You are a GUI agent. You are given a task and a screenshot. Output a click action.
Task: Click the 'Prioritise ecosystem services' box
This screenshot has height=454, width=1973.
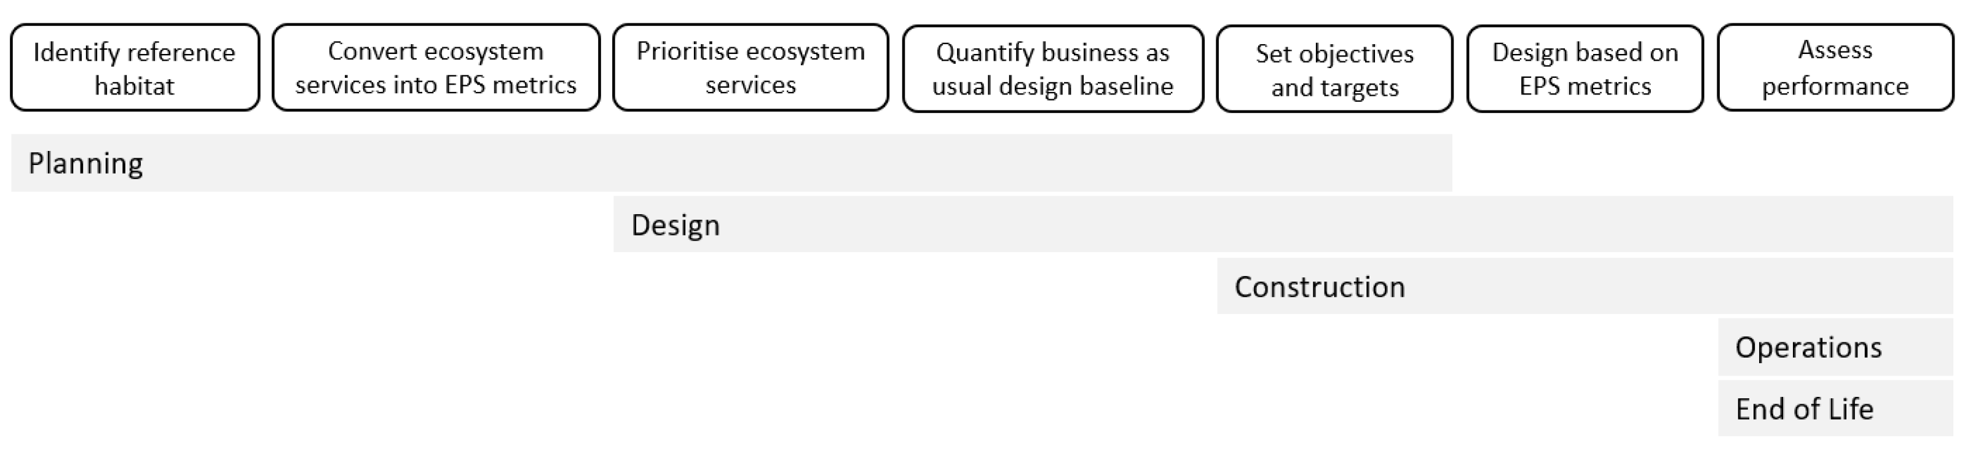[x=750, y=68]
